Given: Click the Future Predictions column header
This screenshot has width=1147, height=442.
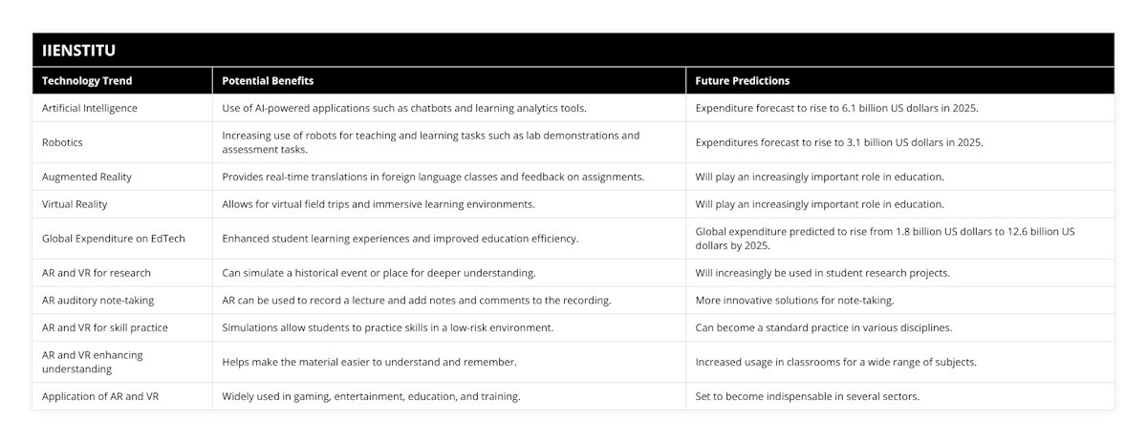Looking at the screenshot, I should pyautogui.click(x=743, y=81).
